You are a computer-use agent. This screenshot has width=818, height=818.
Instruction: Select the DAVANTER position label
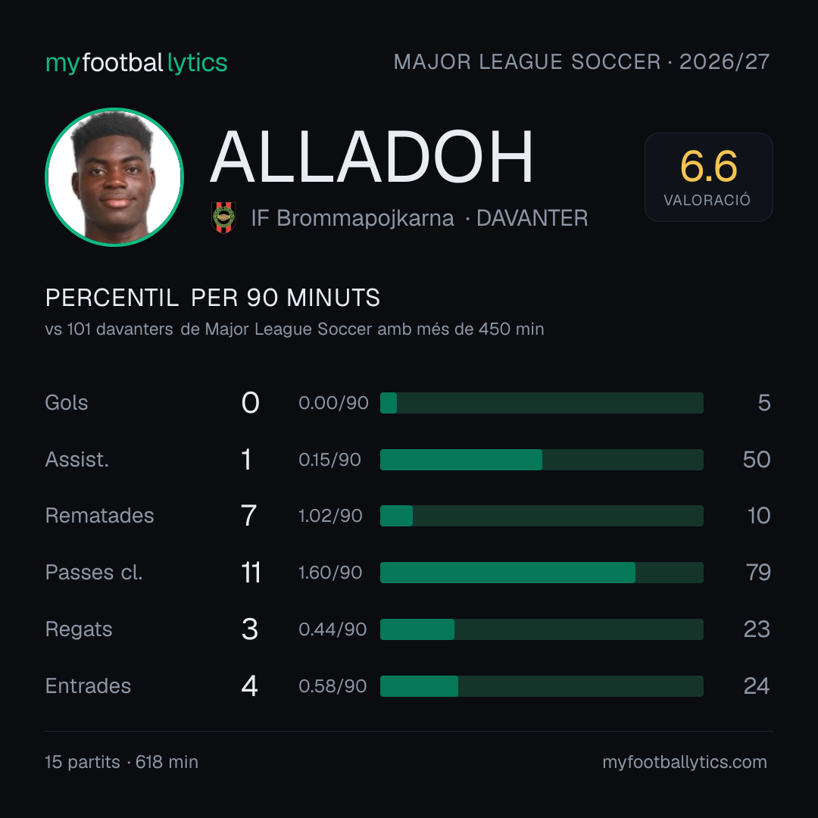pyautogui.click(x=532, y=218)
